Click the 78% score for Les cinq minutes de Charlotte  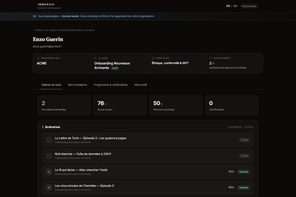[x=231, y=188]
